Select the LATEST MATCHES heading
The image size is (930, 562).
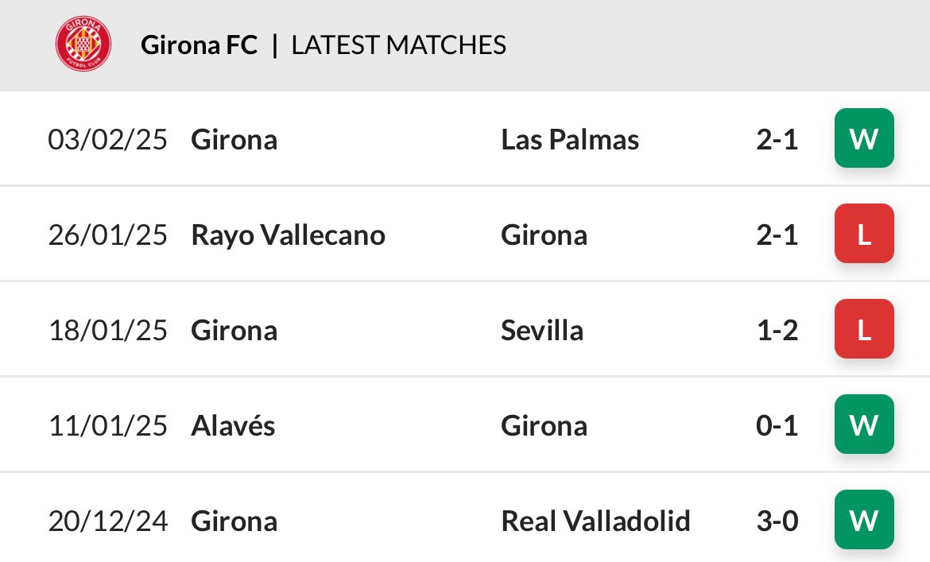(398, 45)
